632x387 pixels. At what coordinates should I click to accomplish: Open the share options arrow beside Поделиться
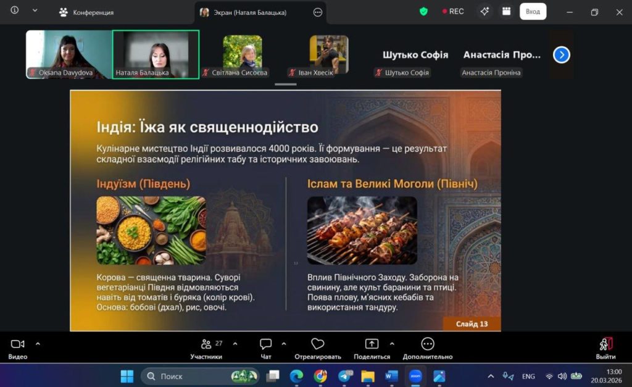[391, 343]
